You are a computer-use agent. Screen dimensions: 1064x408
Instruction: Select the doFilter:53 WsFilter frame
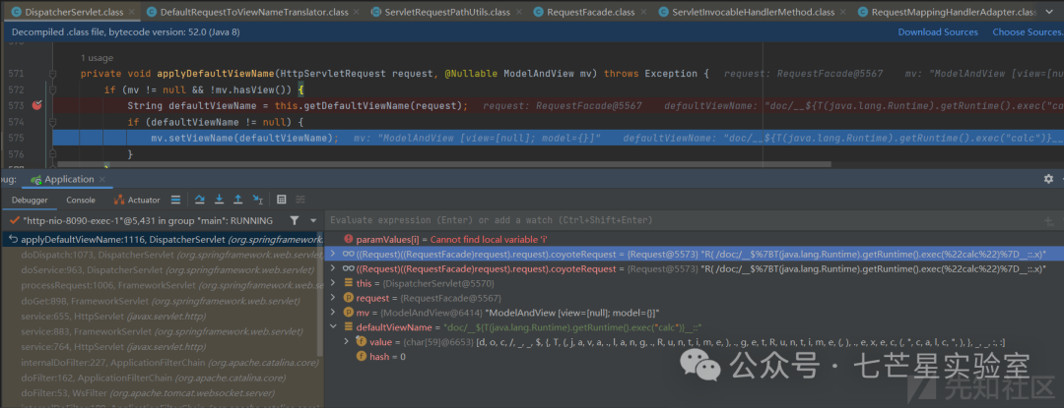click(162, 393)
